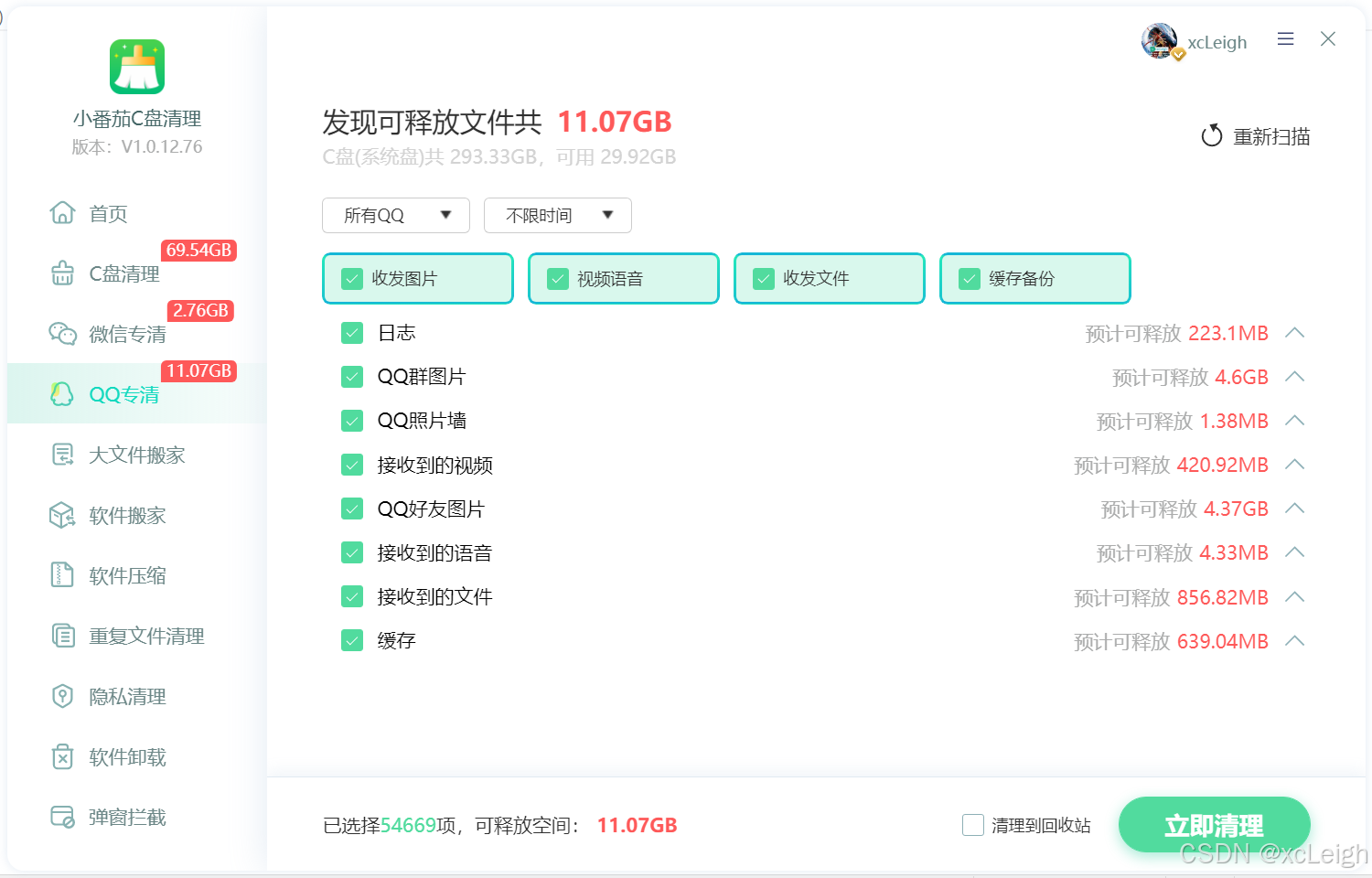Click the 软件卸载 trash icon

(62, 756)
